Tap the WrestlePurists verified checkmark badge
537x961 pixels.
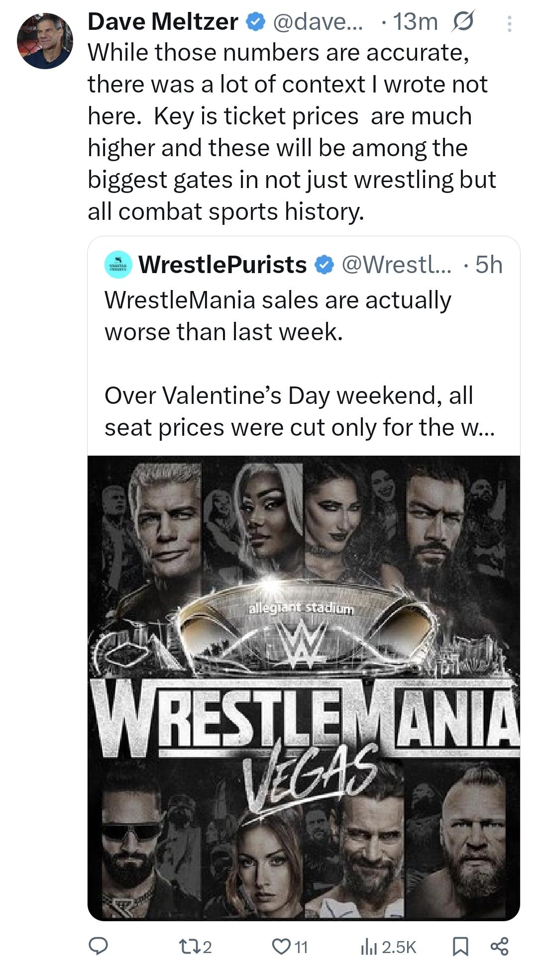pyautogui.click(x=324, y=265)
